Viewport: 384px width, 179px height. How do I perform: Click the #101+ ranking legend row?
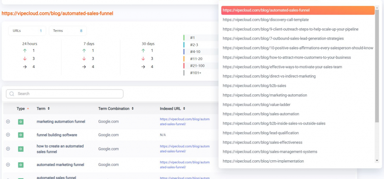click(x=201, y=73)
